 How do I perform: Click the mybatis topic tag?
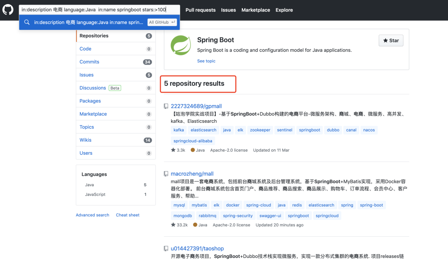[199, 205]
